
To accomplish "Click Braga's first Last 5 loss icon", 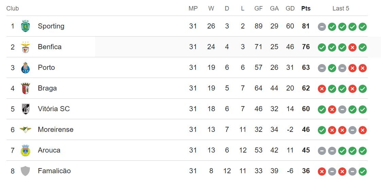I will point(322,89).
